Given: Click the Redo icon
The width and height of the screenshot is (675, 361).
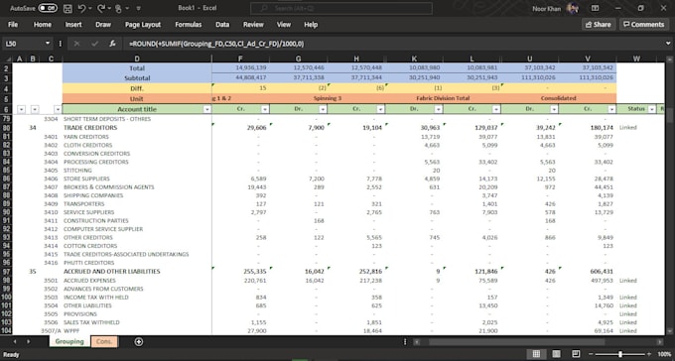Looking at the screenshot, I should pyautogui.click(x=101, y=8).
